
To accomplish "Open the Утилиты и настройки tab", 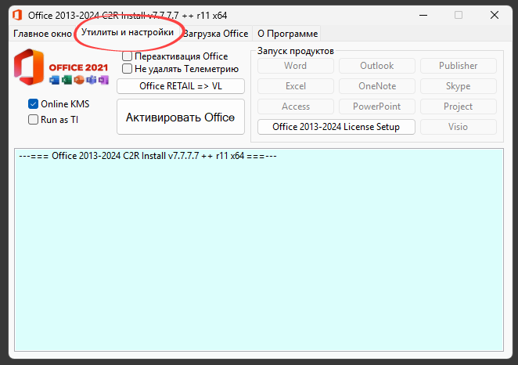I will coord(128,33).
